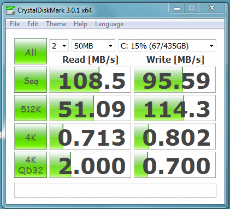Click the CrystalDiskMark app icon in title bar
230x209 pixels.
coord(10,10)
